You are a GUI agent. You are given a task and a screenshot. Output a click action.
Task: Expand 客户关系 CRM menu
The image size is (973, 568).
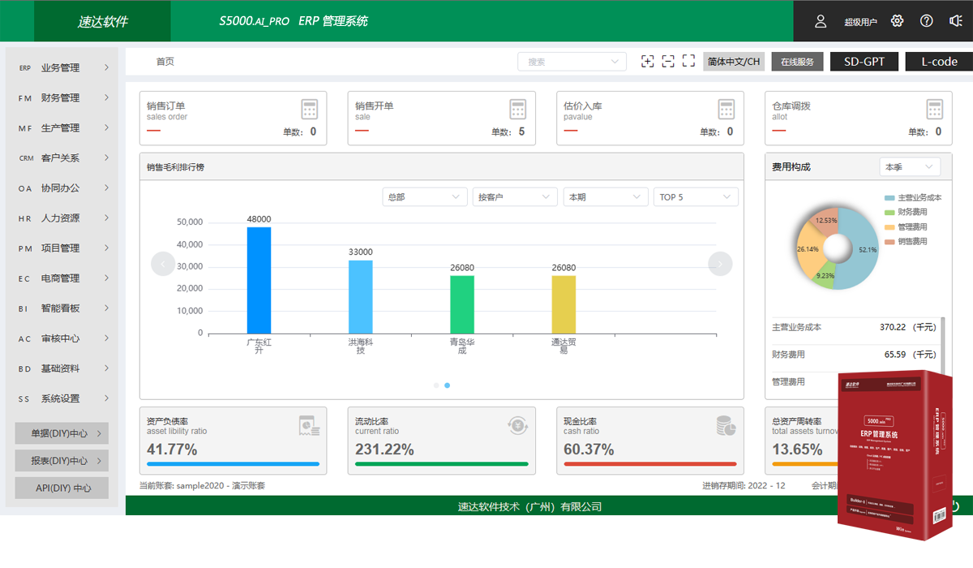[x=62, y=158]
